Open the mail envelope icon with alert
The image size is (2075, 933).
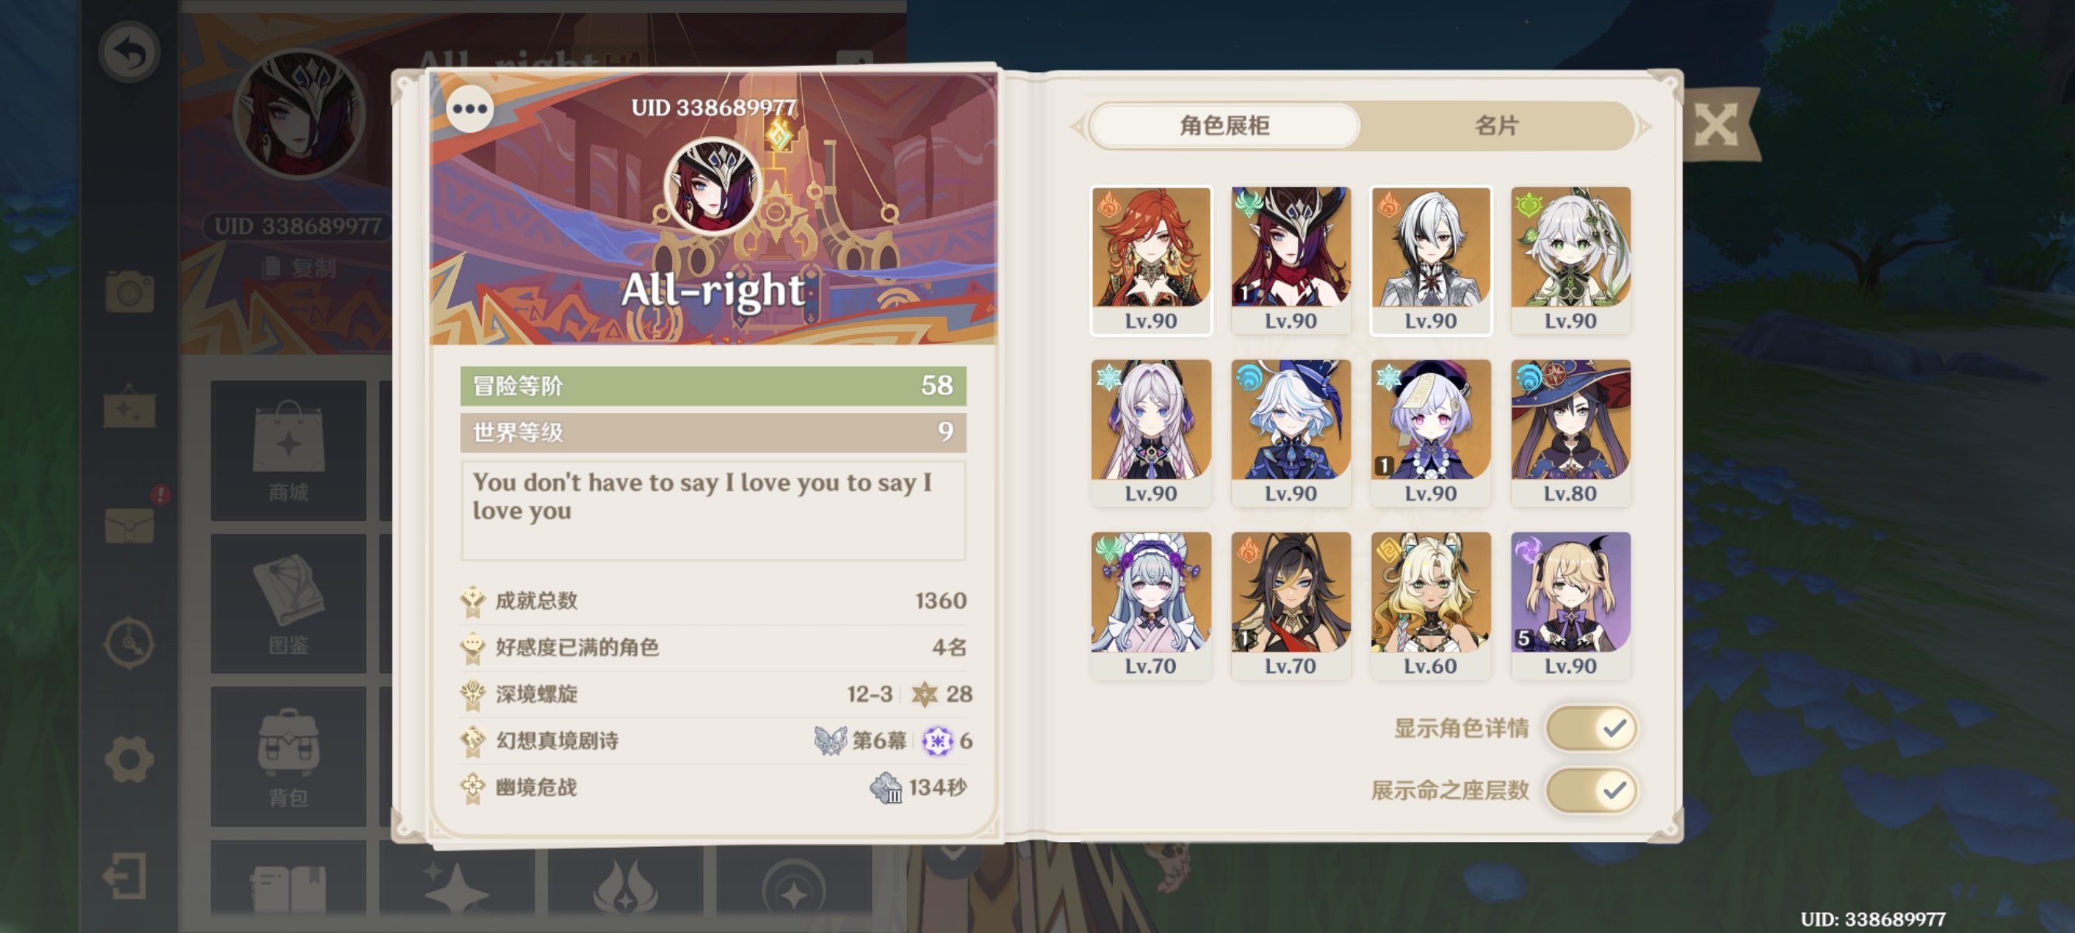(x=131, y=525)
